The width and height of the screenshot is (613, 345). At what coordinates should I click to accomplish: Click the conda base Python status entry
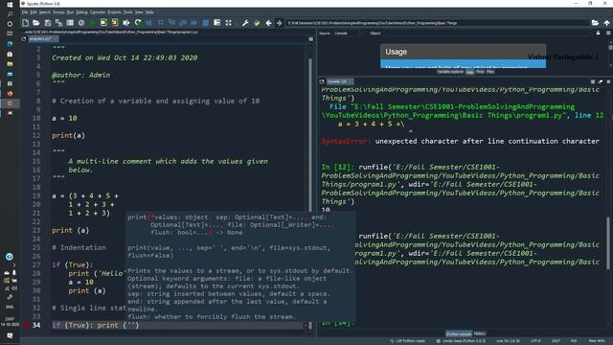click(462, 341)
